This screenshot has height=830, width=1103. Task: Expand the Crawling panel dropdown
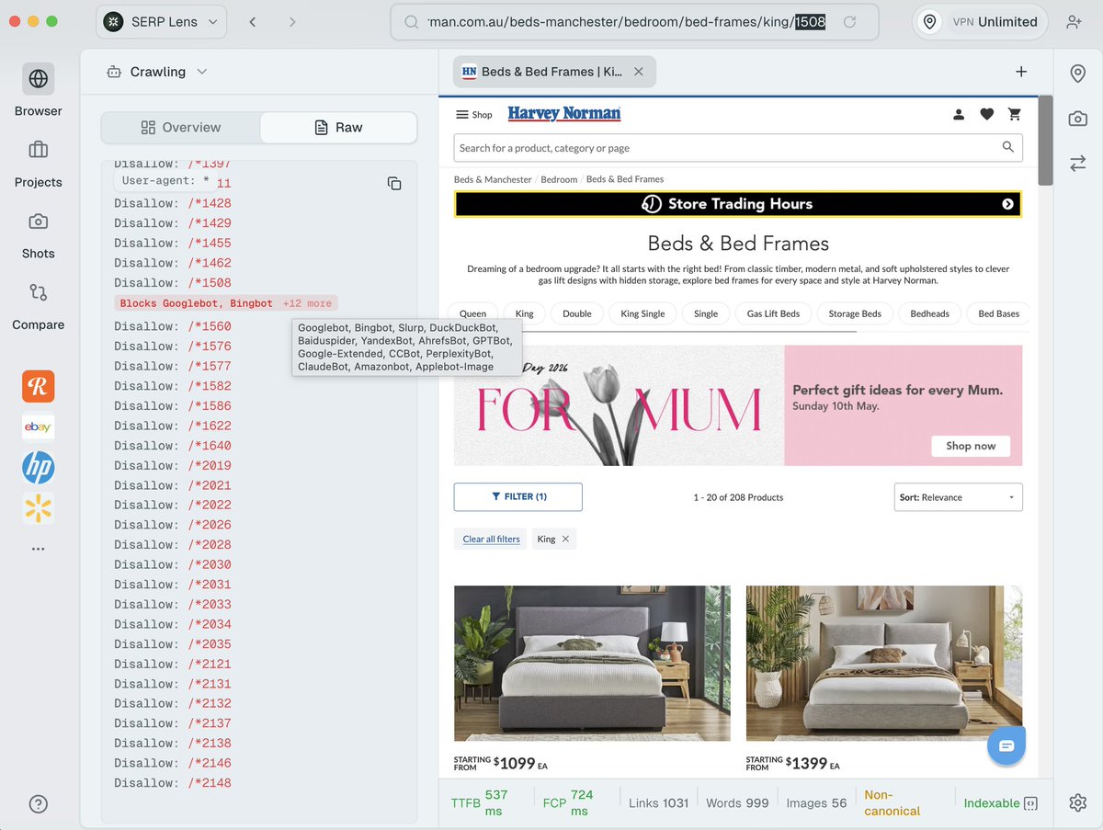[157, 72]
